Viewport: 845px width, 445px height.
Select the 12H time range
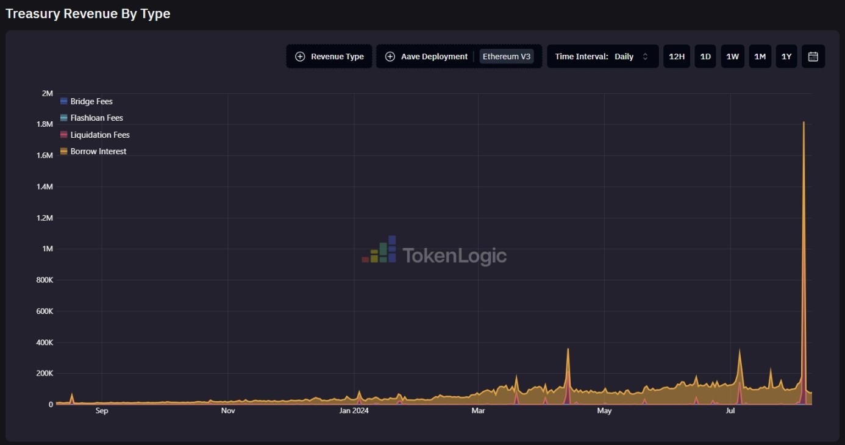[677, 56]
